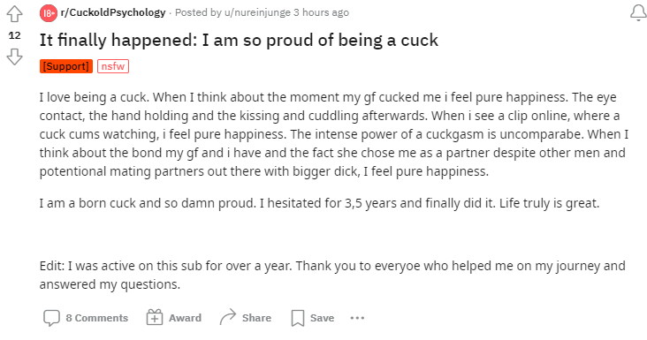Open the post via its title

pyautogui.click(x=239, y=41)
